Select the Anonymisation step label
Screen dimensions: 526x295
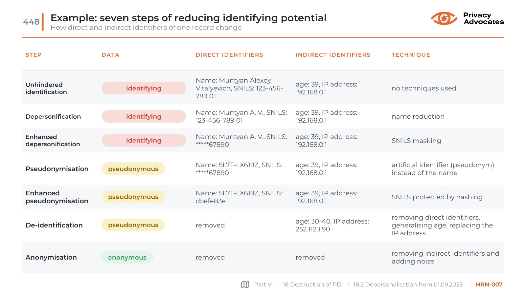click(x=51, y=257)
